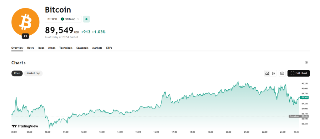
Task: Switch chart to candlestick style
Action: point(273,73)
